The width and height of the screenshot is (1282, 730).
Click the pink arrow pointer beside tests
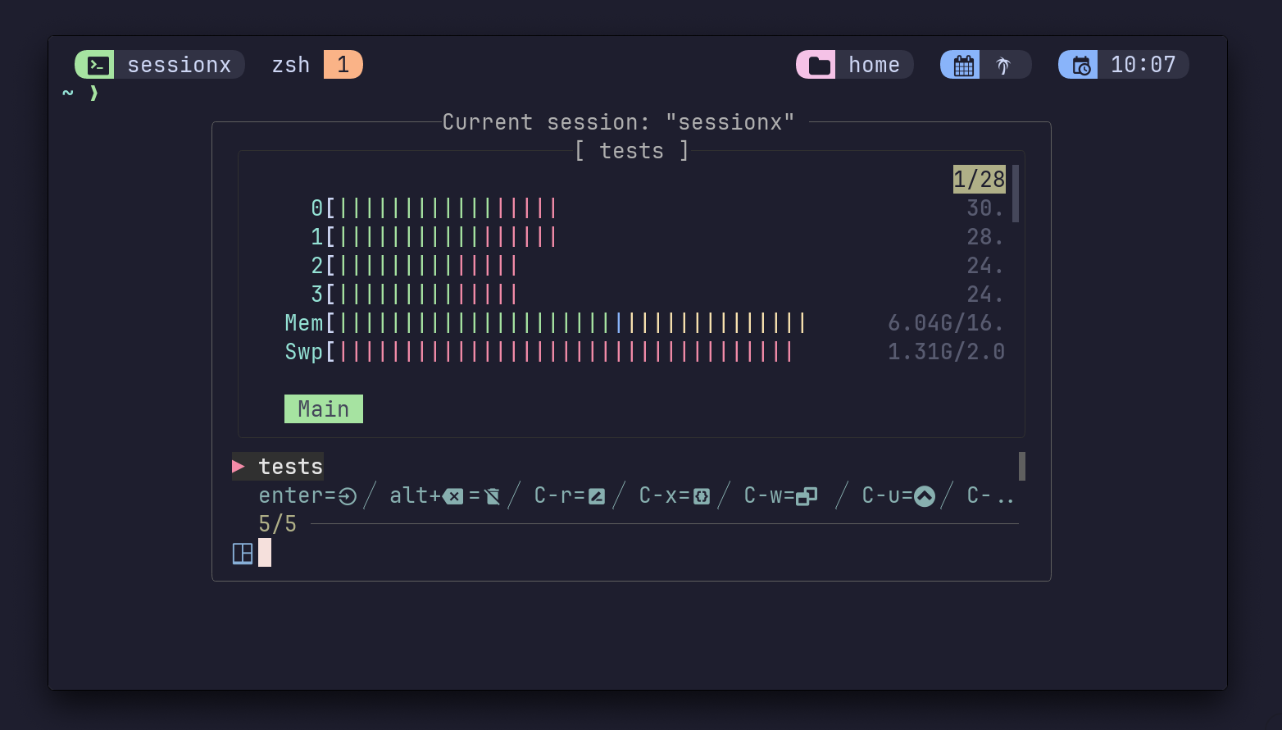click(x=239, y=467)
